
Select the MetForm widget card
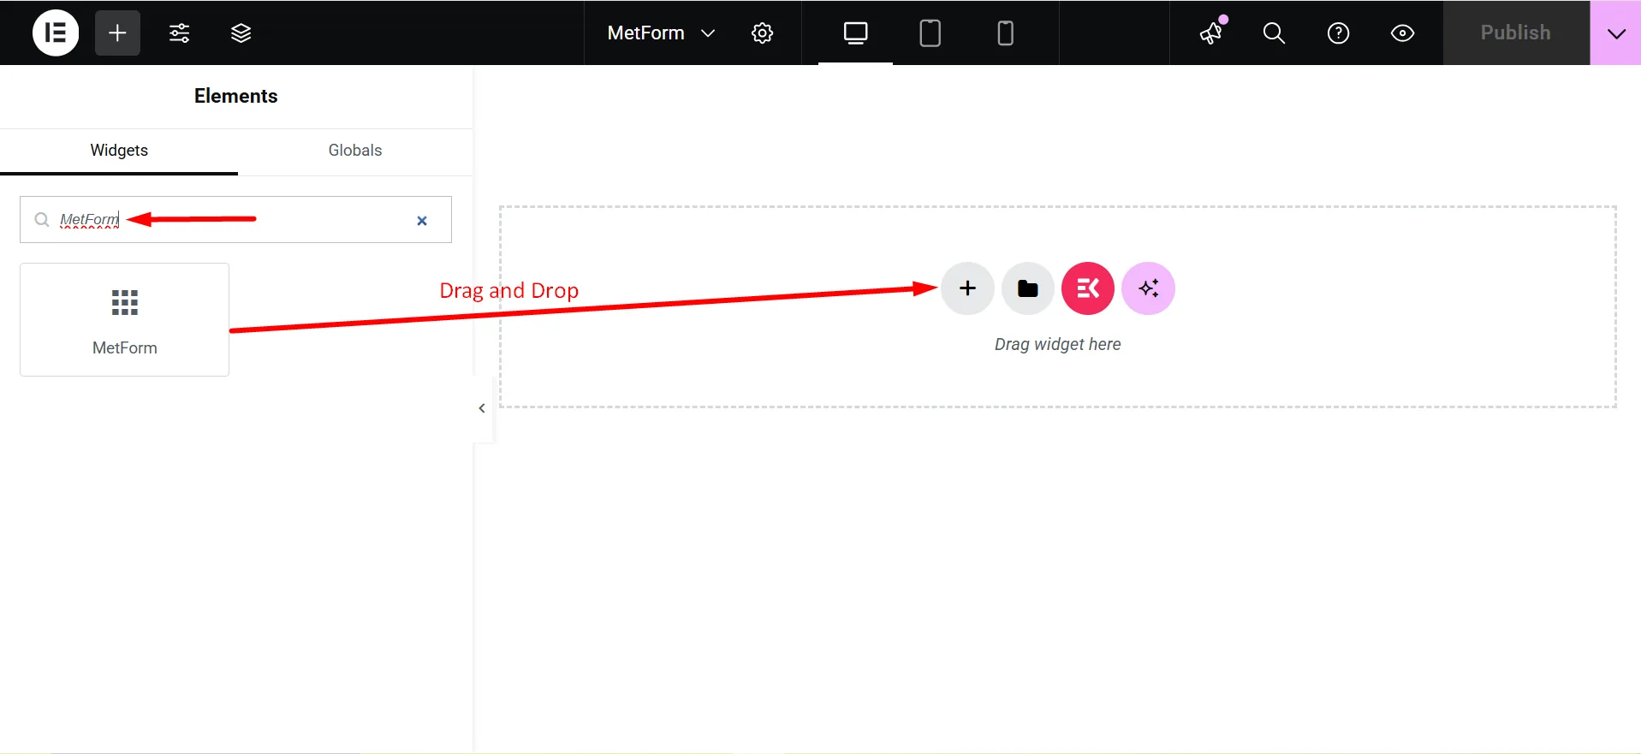(124, 319)
